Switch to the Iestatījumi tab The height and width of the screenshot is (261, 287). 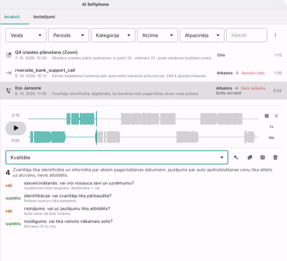tap(44, 17)
